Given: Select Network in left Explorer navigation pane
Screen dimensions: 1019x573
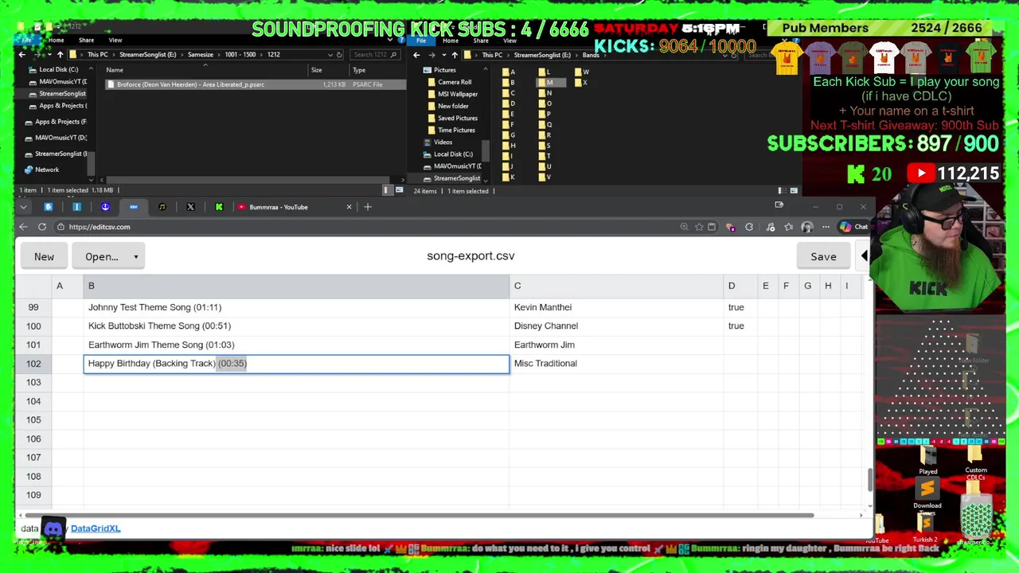Looking at the screenshot, I should click(47, 170).
